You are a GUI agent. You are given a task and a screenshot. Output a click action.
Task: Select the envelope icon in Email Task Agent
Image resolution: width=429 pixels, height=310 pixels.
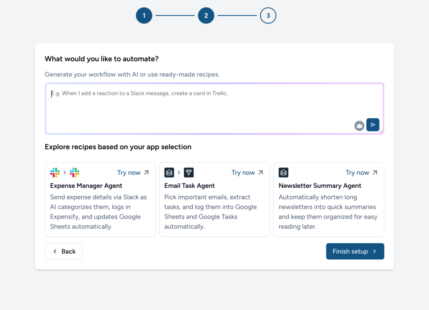point(169,173)
